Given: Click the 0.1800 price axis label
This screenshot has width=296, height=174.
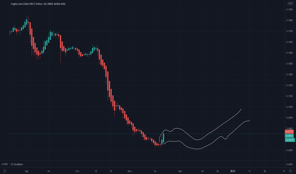Looking at the screenshot, I should coord(289,20).
